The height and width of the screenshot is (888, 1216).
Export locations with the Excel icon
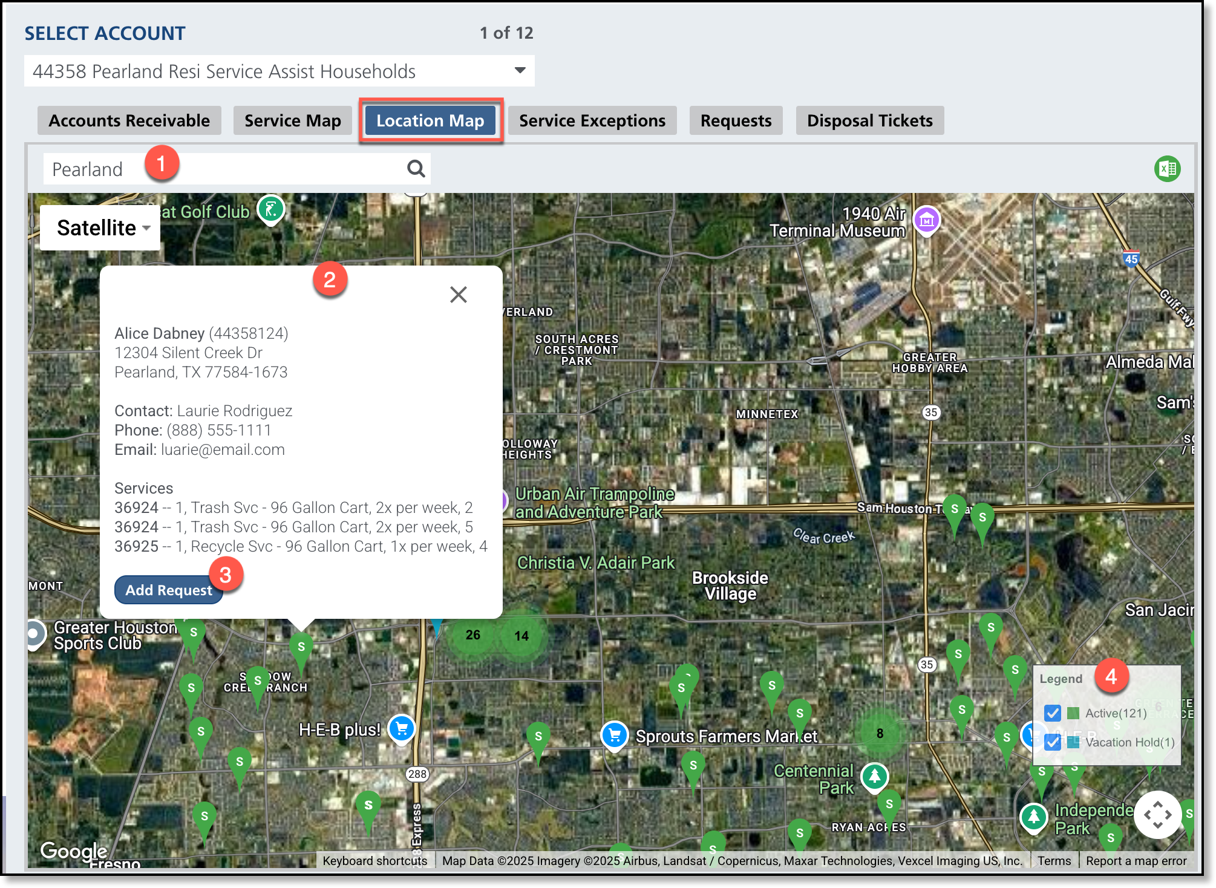coord(1167,169)
